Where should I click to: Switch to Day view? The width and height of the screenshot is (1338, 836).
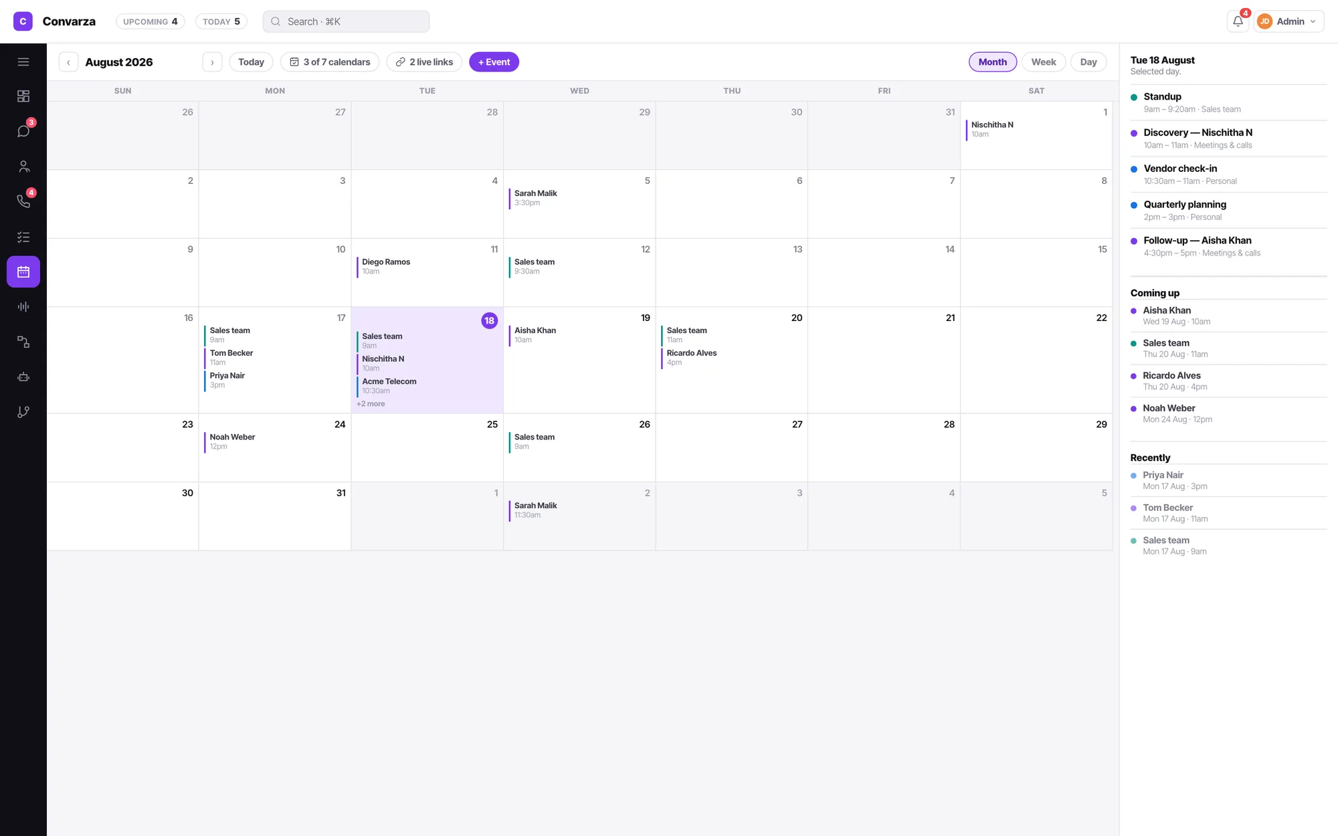1088,62
